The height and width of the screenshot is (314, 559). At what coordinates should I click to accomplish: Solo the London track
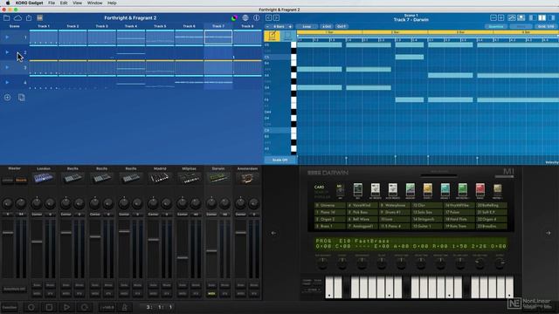click(37, 285)
